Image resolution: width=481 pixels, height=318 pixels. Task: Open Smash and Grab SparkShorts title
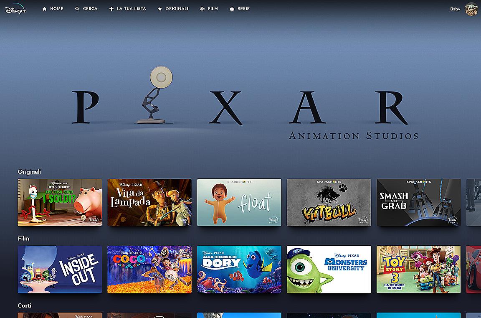click(x=419, y=203)
